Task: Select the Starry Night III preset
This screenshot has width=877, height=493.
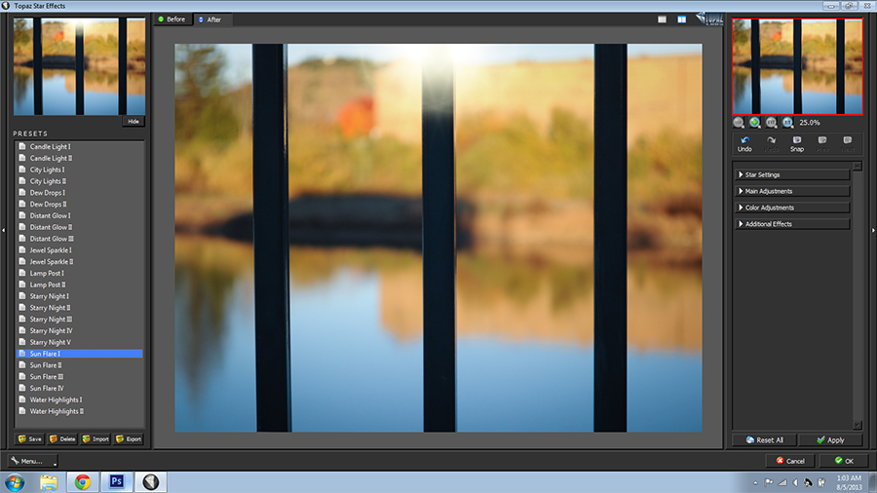Action: (x=51, y=320)
